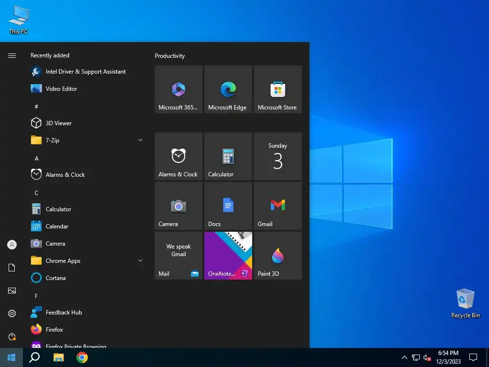Open Pictures from Start sidebar
489x367 pixels.
[12, 291]
